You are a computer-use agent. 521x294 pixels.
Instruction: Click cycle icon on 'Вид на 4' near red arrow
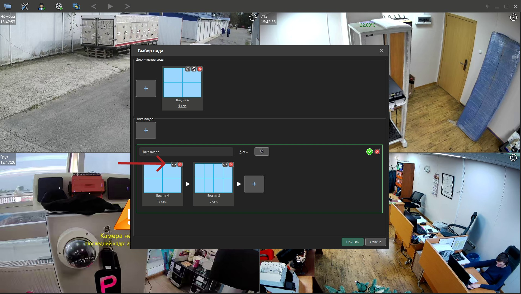[x=174, y=164]
